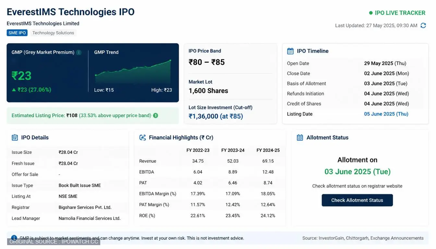Click the Allotment on 03 June 2025 (Tue) text
This screenshot has width=436, height=249.
click(x=357, y=166)
